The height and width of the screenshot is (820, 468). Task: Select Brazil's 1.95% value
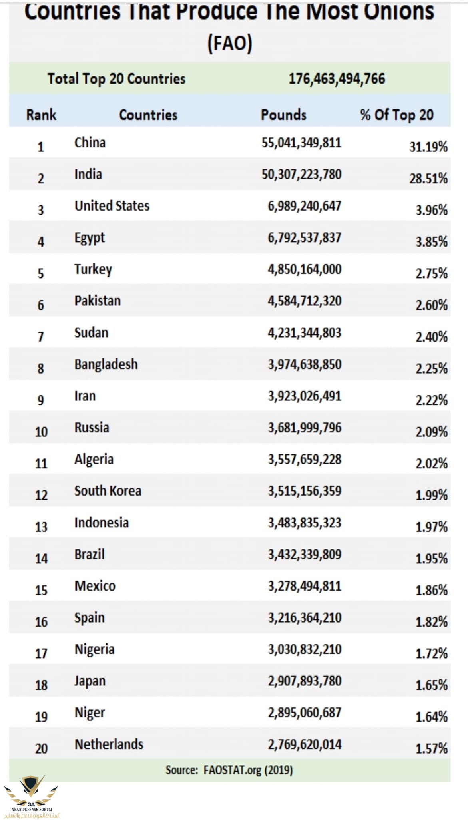coord(431,559)
